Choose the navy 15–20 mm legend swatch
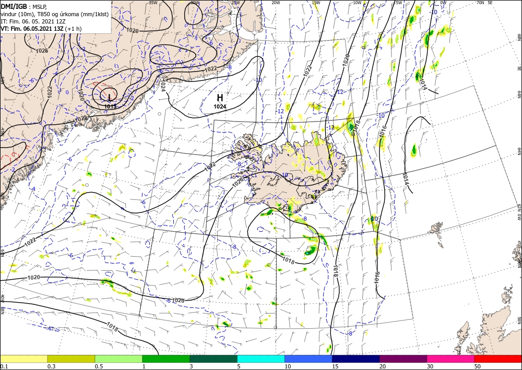Image resolution: width=522 pixels, height=370 pixels. tap(356, 359)
